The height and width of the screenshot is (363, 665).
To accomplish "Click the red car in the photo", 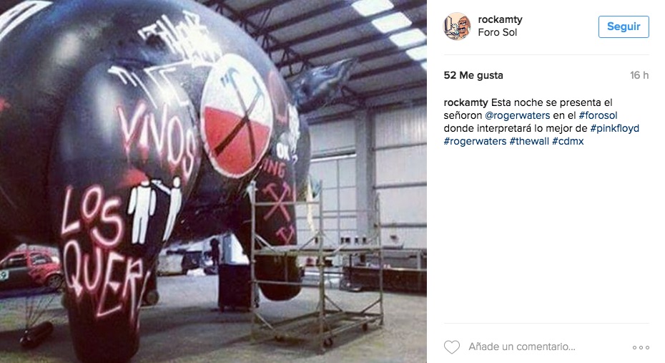I will pyautogui.click(x=31, y=270).
